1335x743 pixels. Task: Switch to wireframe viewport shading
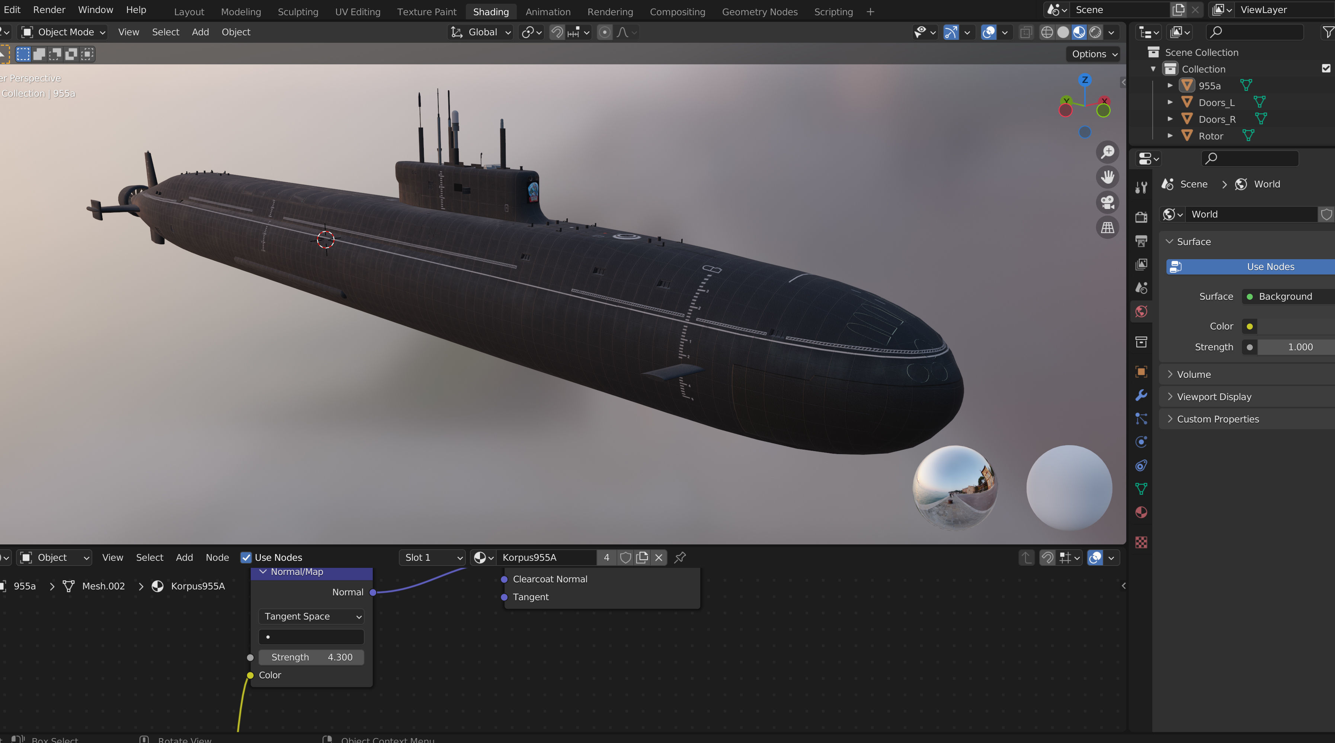click(x=1047, y=32)
